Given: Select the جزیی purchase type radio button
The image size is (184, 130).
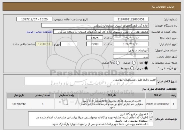Looking at the screenshot, I should pos(146,68).
